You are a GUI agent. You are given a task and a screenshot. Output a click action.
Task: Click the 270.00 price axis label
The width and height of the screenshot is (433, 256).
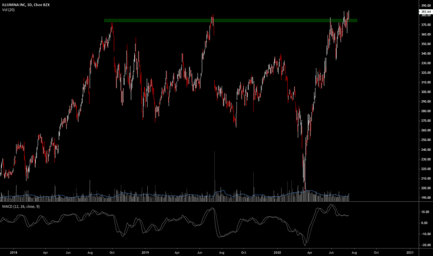426,121
